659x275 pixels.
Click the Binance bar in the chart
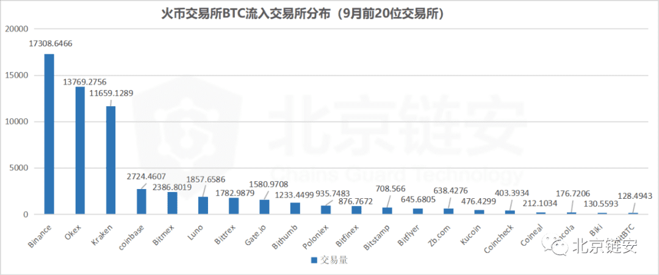(49, 134)
